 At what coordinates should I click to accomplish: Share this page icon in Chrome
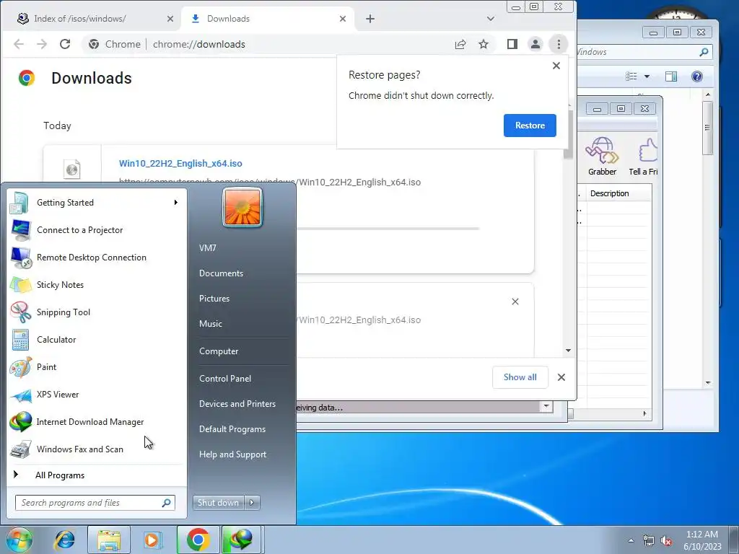pos(460,44)
